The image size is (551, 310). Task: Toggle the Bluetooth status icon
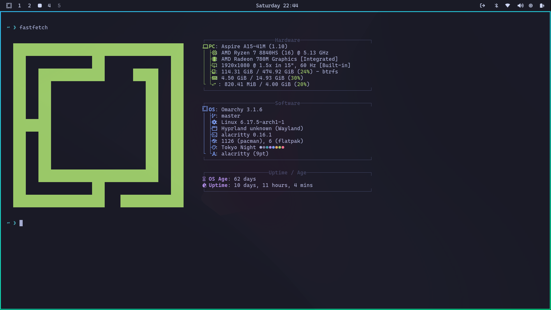(497, 5)
